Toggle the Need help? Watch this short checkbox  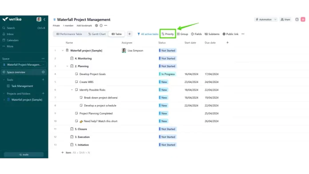click(76, 121)
